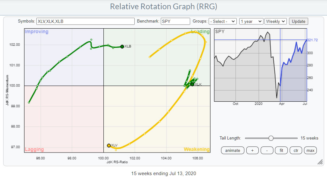The image size is (327, 177).
Task: Click the Tail Length slider handle
Action: coord(271,138)
